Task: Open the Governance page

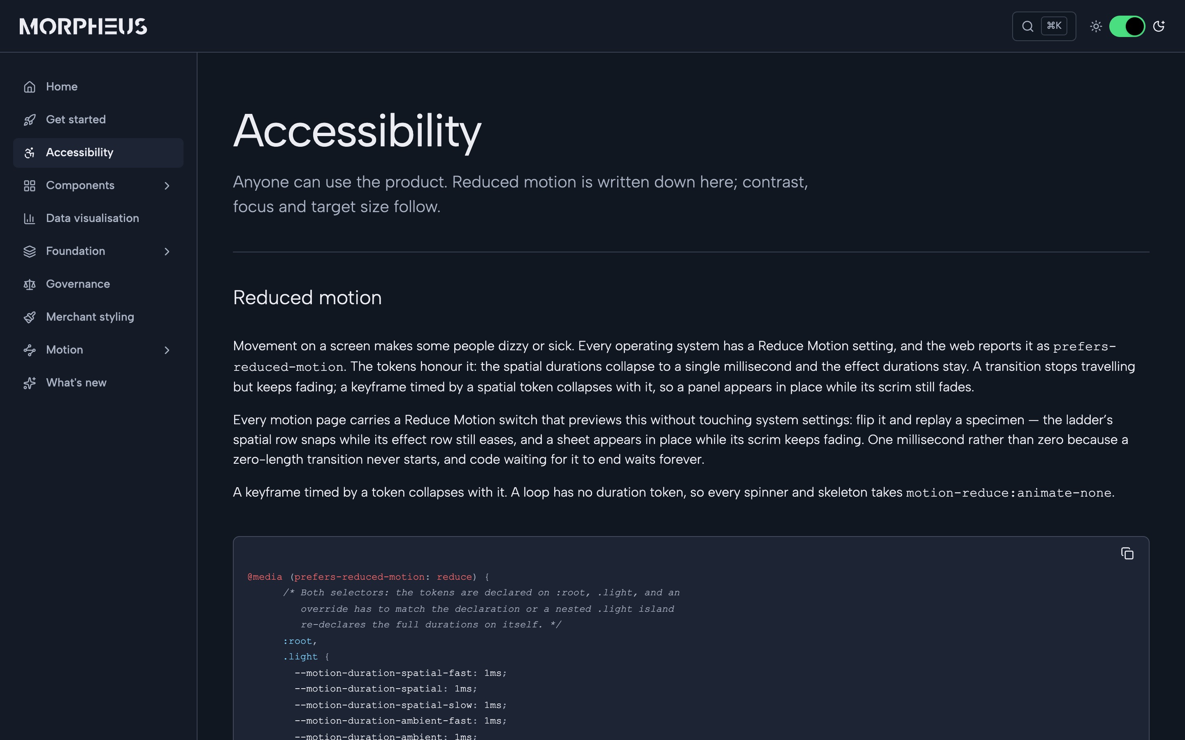Action: pos(78,284)
